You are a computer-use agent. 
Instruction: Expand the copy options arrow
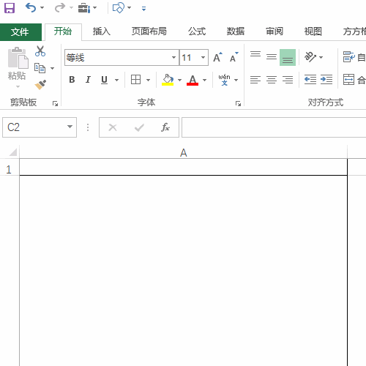pyautogui.click(x=52, y=68)
